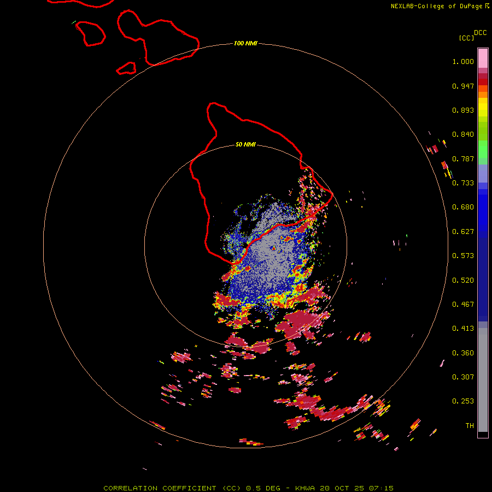Click the CORRELATION COEFFICIENT (CC) product title

(172, 488)
